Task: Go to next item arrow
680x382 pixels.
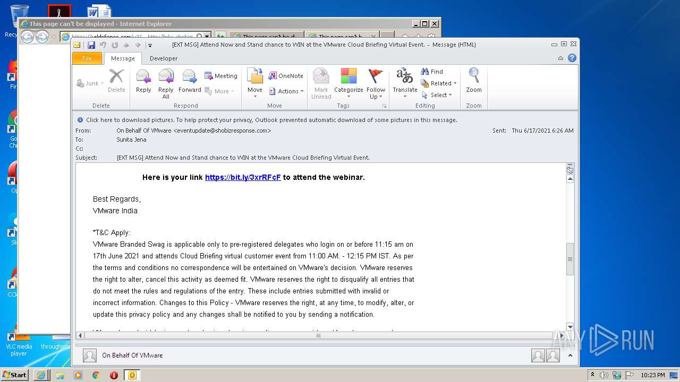Action: 138,45
